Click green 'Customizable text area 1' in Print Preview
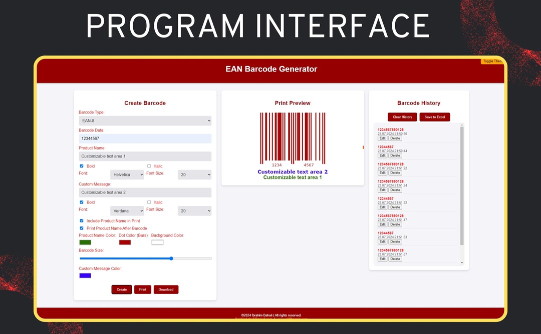This screenshot has height=334, width=541. pyautogui.click(x=293, y=177)
